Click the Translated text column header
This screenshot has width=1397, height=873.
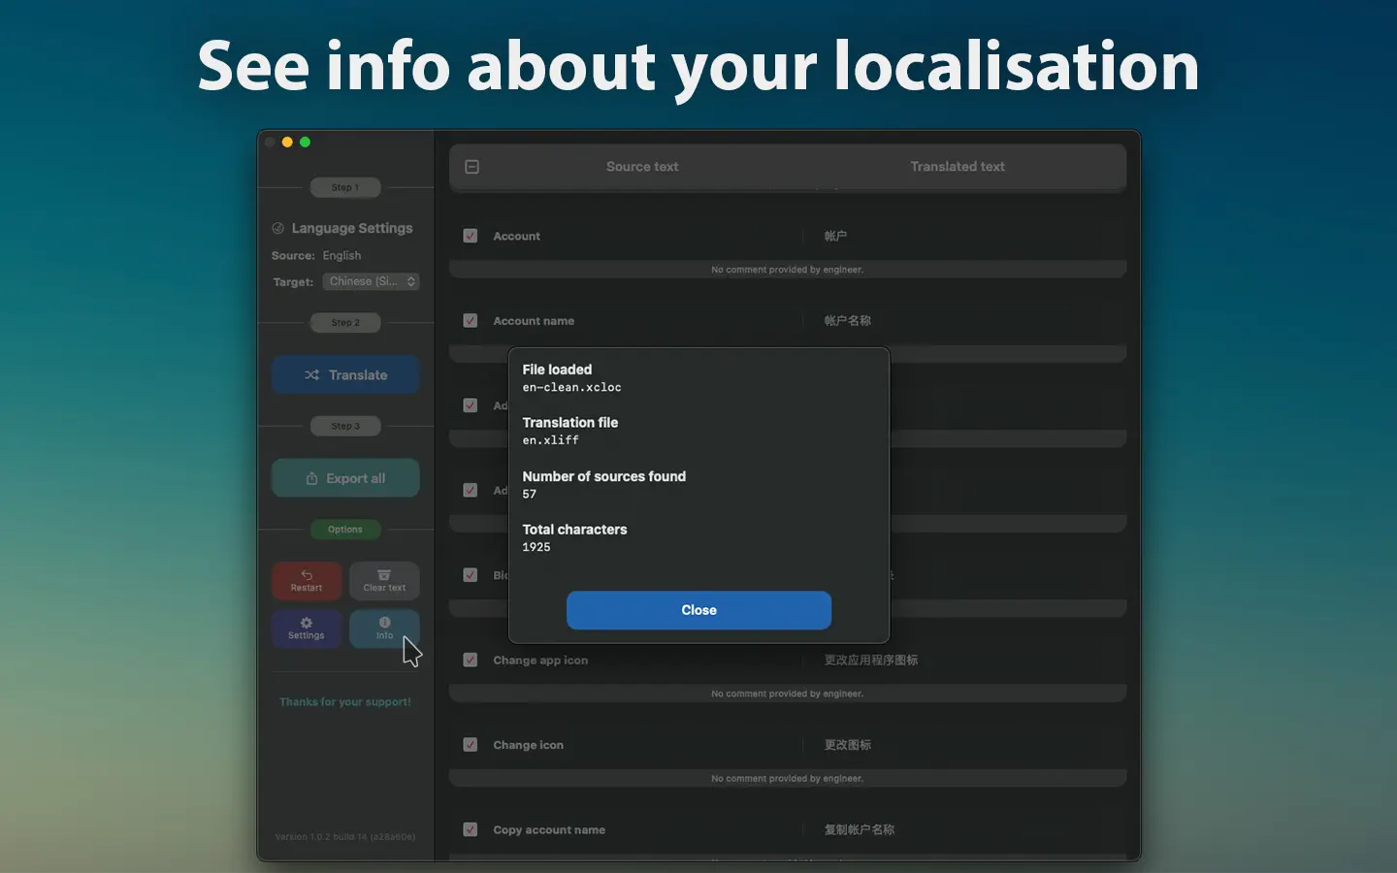click(957, 167)
